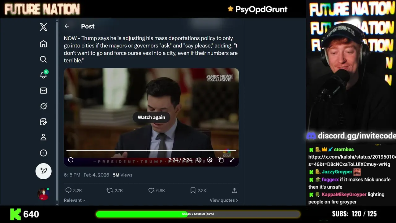Open replies with the 3.2K comment icon
The width and height of the screenshot is (396, 223).
74,190
